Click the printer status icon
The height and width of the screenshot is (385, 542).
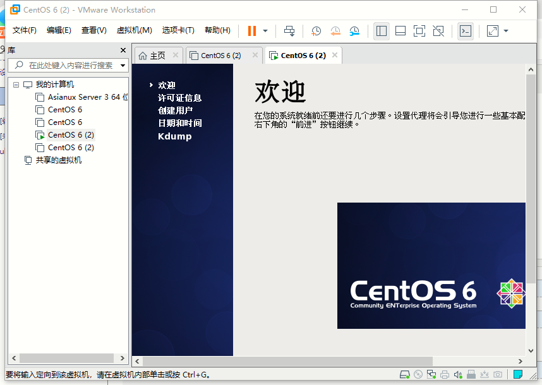[445, 374]
